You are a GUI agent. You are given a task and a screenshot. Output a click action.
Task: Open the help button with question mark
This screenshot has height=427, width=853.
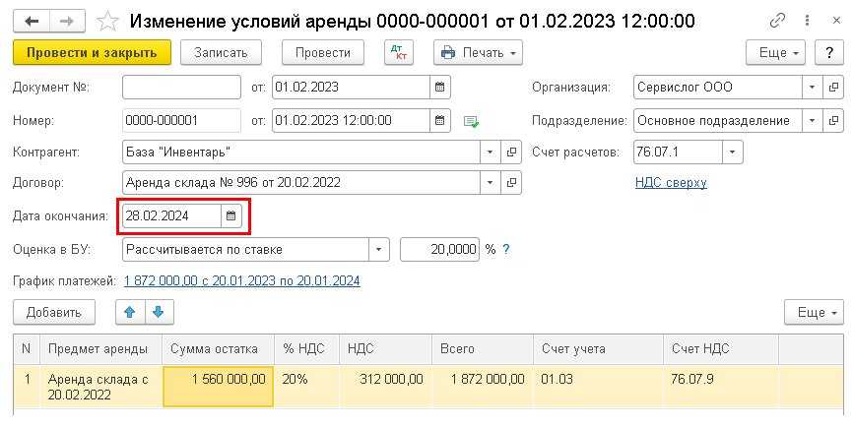(829, 53)
